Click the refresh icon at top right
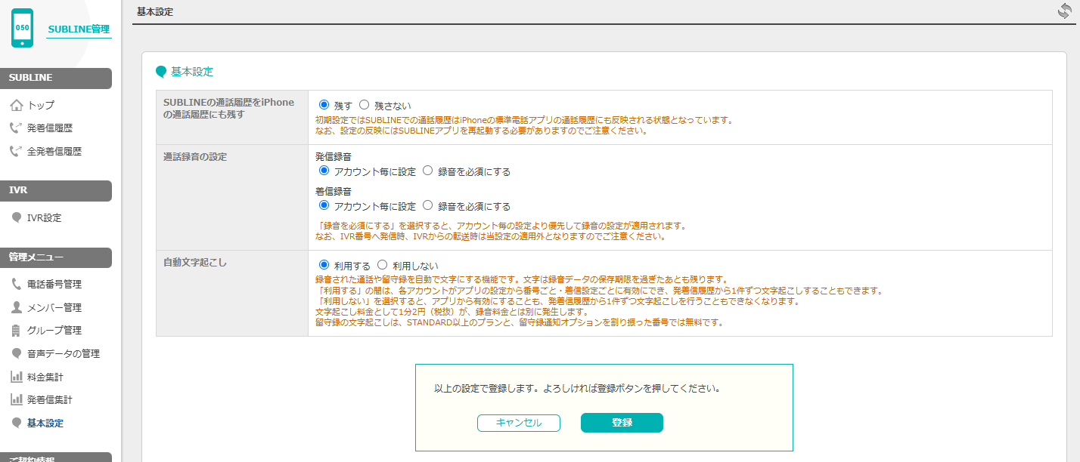1080x462 pixels. tap(1065, 11)
